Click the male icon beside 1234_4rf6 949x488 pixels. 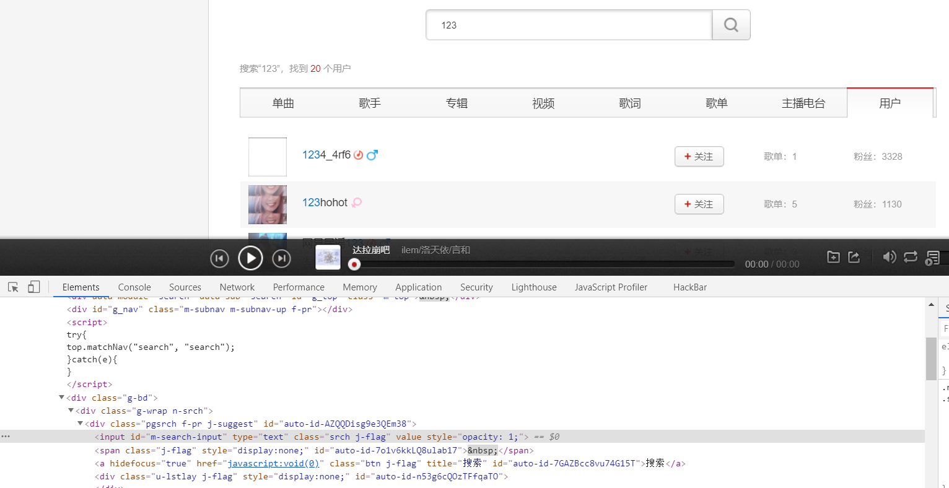tap(372, 155)
